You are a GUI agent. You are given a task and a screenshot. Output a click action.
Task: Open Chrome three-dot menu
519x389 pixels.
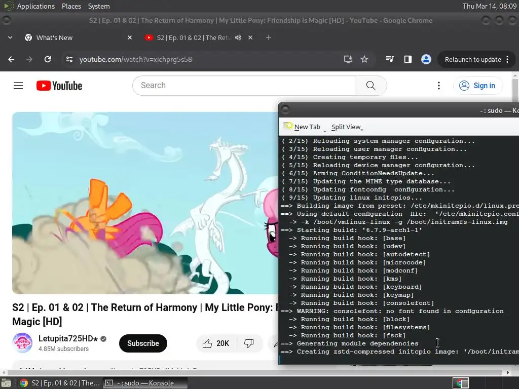(x=507, y=60)
